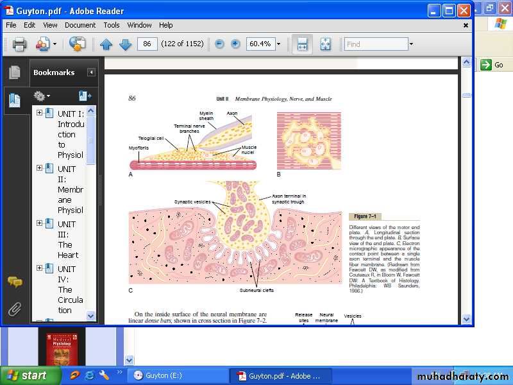This screenshot has width=513, height=385.
Task: Open the Document menu
Action: click(80, 25)
